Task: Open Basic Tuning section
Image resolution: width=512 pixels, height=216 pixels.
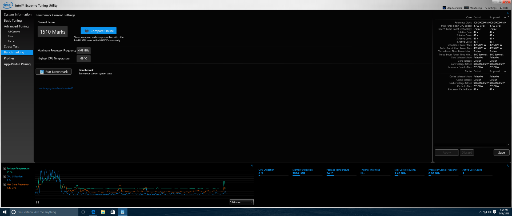Action: (13, 21)
